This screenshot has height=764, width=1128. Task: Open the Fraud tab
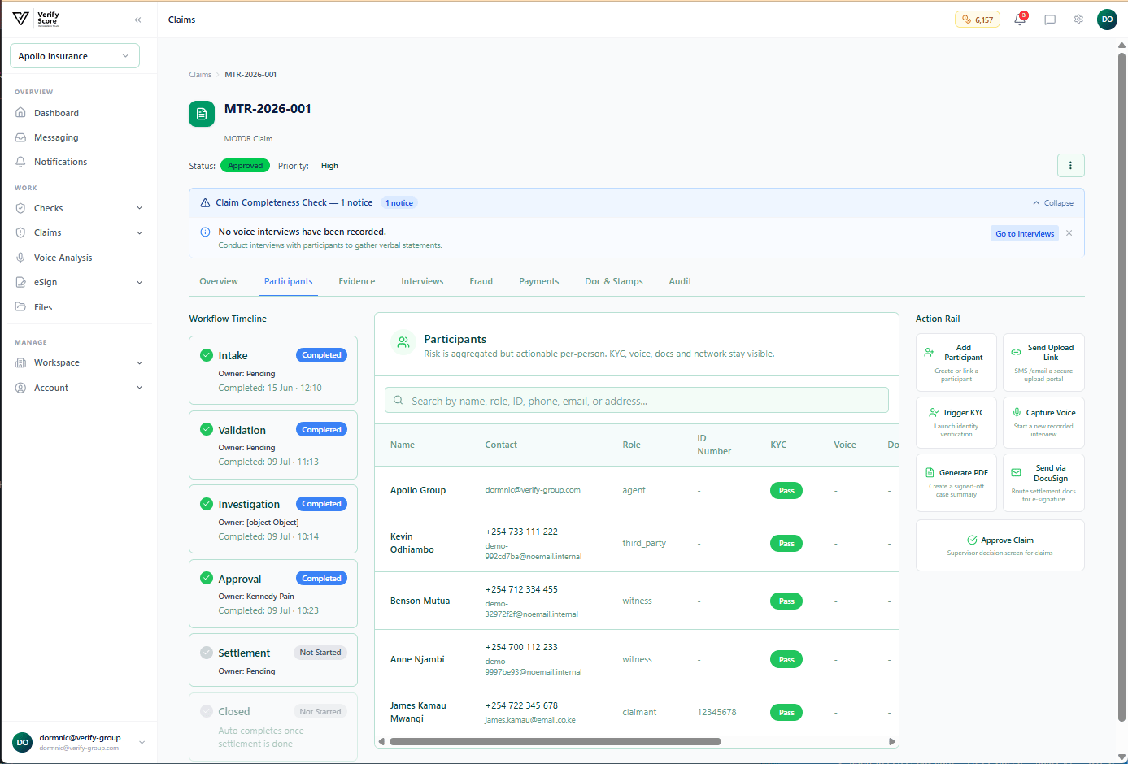click(x=481, y=282)
